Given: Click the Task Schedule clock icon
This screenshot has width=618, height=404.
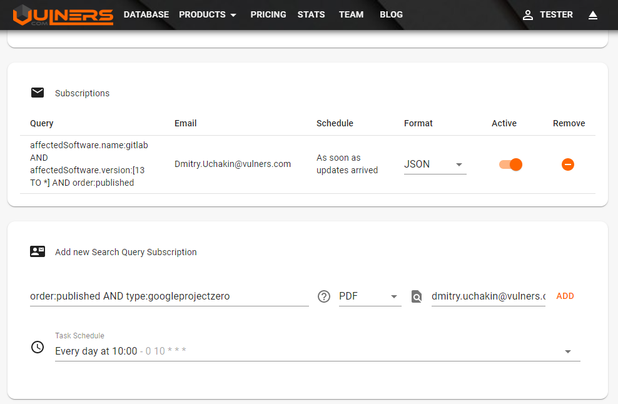Looking at the screenshot, I should tap(38, 346).
